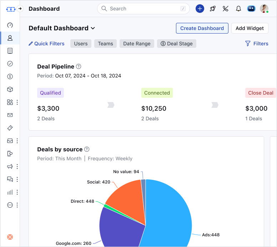Screen dimensions: 277x247
Task: Open the user profile avatar
Action: pos(264,9)
